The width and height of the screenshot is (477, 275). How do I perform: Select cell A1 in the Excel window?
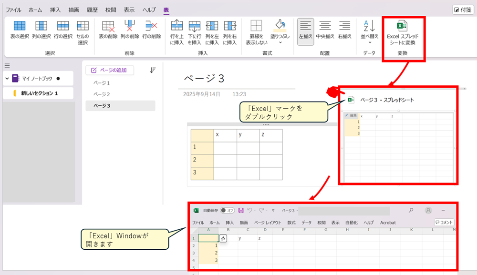click(208, 238)
